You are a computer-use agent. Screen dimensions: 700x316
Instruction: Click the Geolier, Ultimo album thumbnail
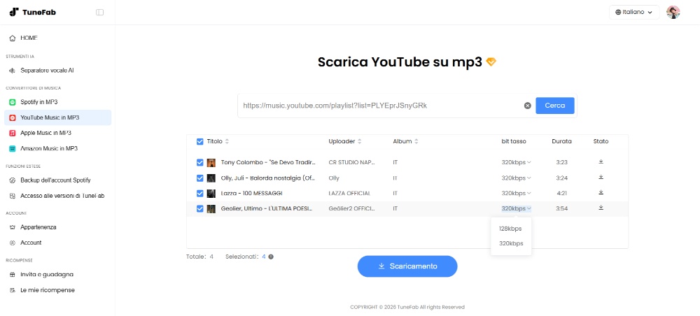(211, 208)
